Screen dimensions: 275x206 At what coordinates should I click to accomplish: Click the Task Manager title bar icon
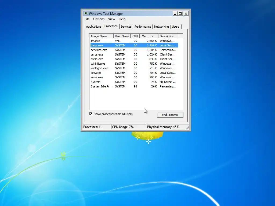86,13
